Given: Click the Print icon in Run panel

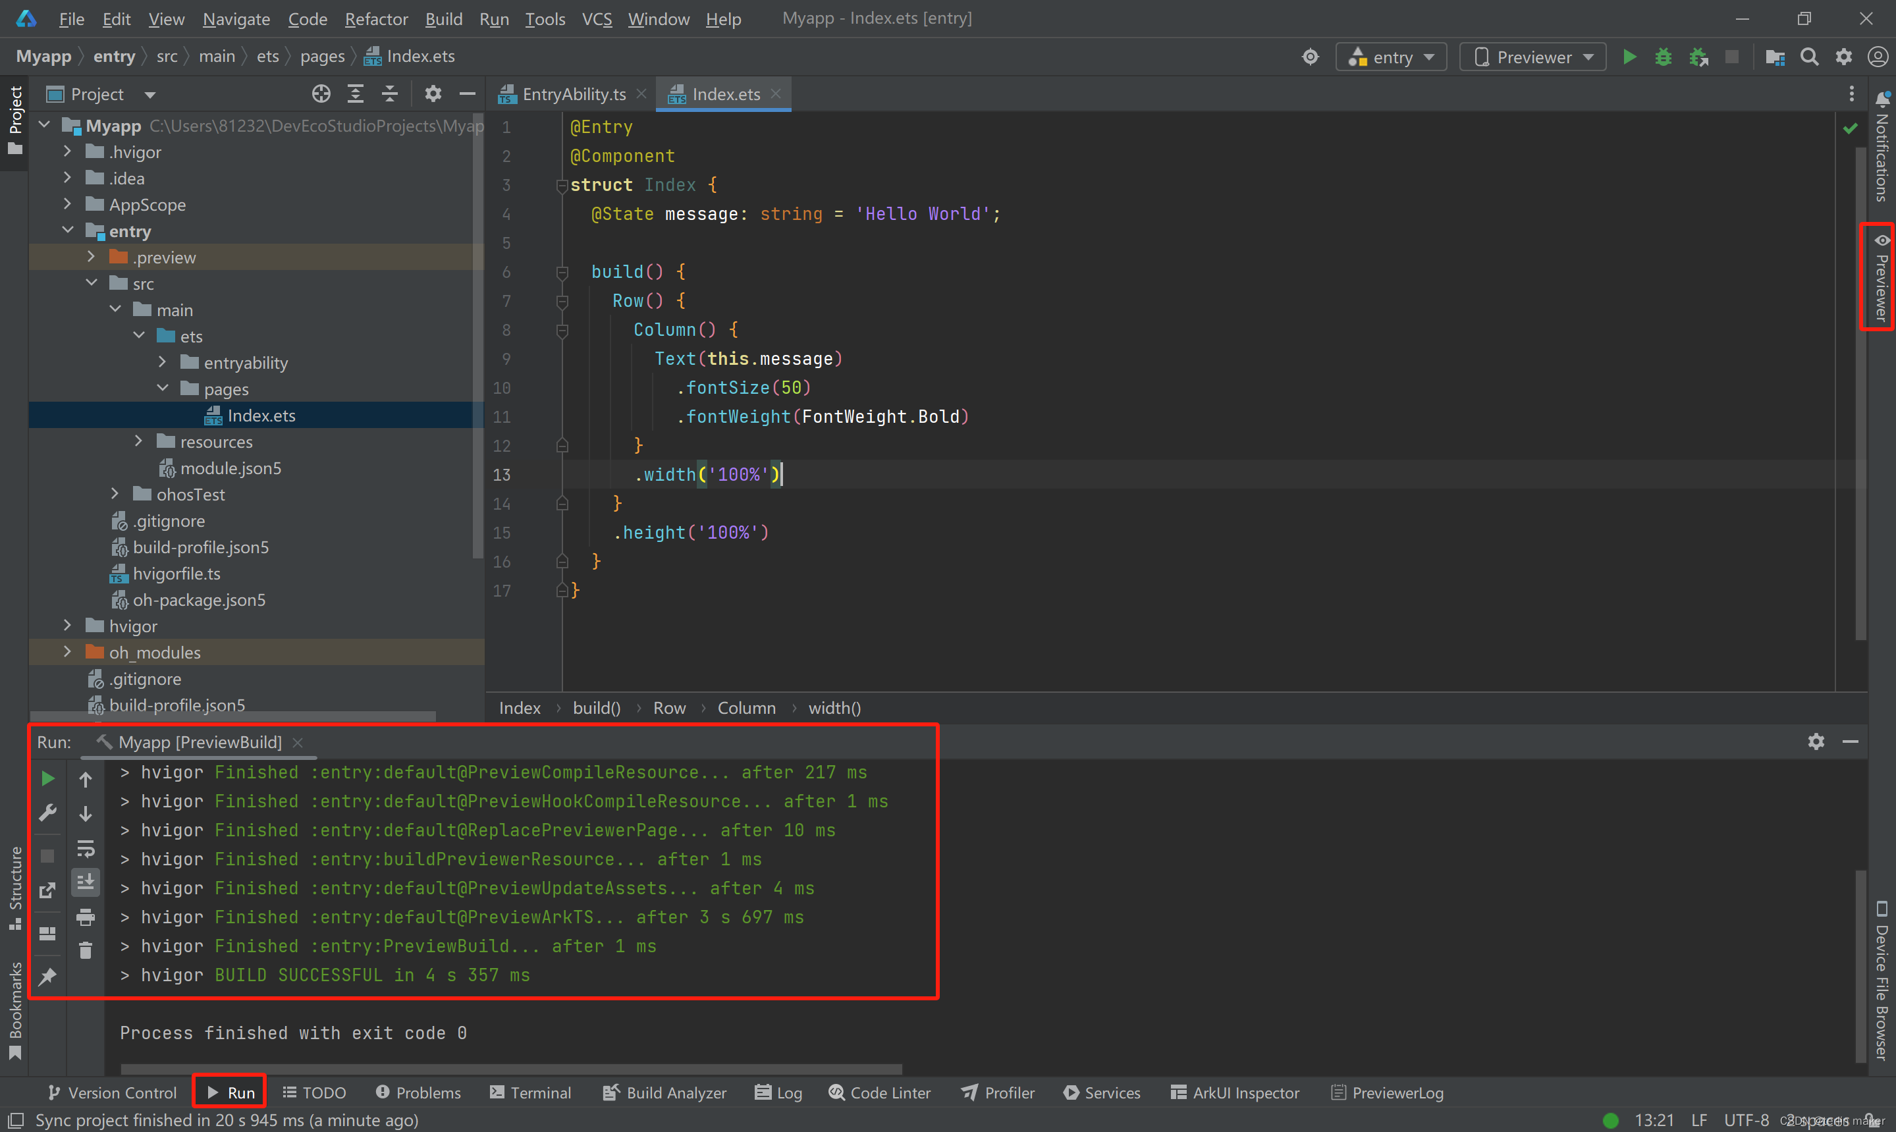Looking at the screenshot, I should pyautogui.click(x=86, y=917).
